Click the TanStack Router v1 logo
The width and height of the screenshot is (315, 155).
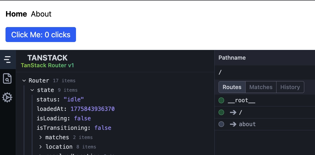click(47, 61)
